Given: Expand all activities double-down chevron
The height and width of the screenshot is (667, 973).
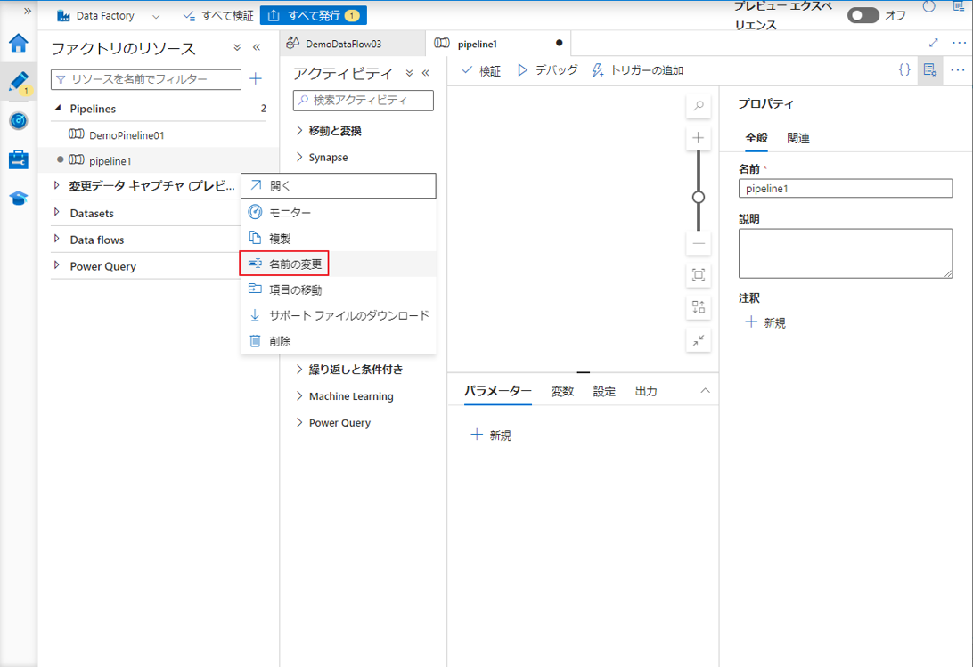Looking at the screenshot, I should pyautogui.click(x=409, y=73).
